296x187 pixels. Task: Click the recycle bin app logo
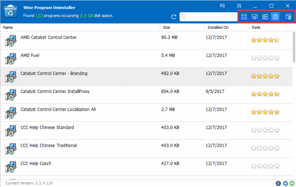click(x=10, y=11)
